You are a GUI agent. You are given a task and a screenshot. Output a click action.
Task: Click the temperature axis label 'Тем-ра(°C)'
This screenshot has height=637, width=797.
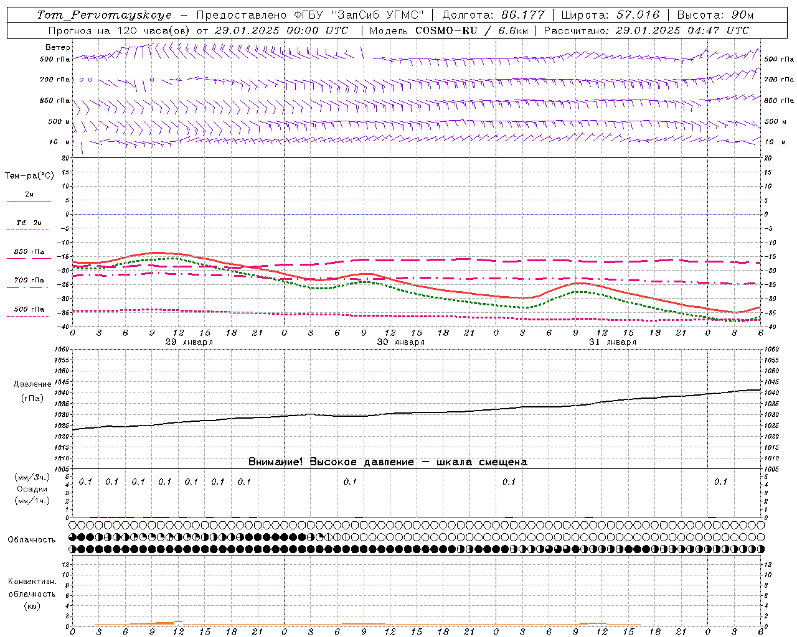[x=29, y=176]
